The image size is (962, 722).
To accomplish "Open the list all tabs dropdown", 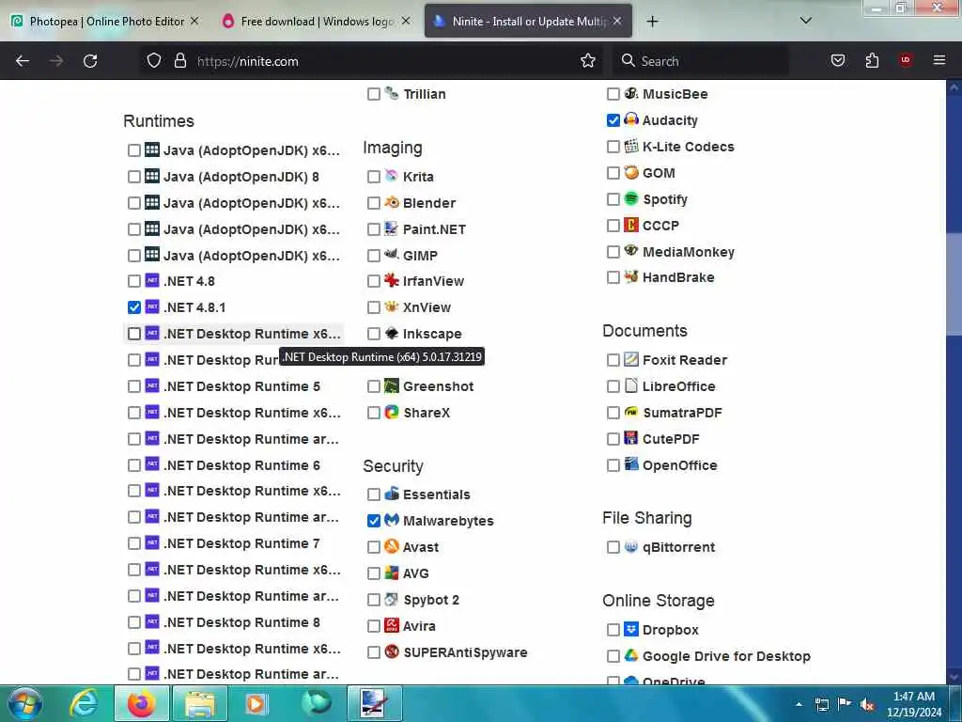I will point(805,21).
